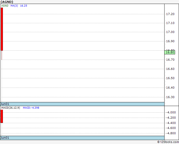Viewport: 179px width, 144px height.
Task: Click the candlestick's lower wick
Action: (2, 55)
